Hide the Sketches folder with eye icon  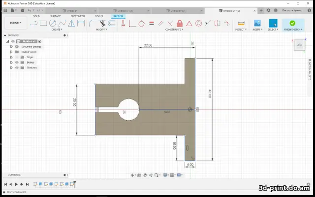point(17,68)
